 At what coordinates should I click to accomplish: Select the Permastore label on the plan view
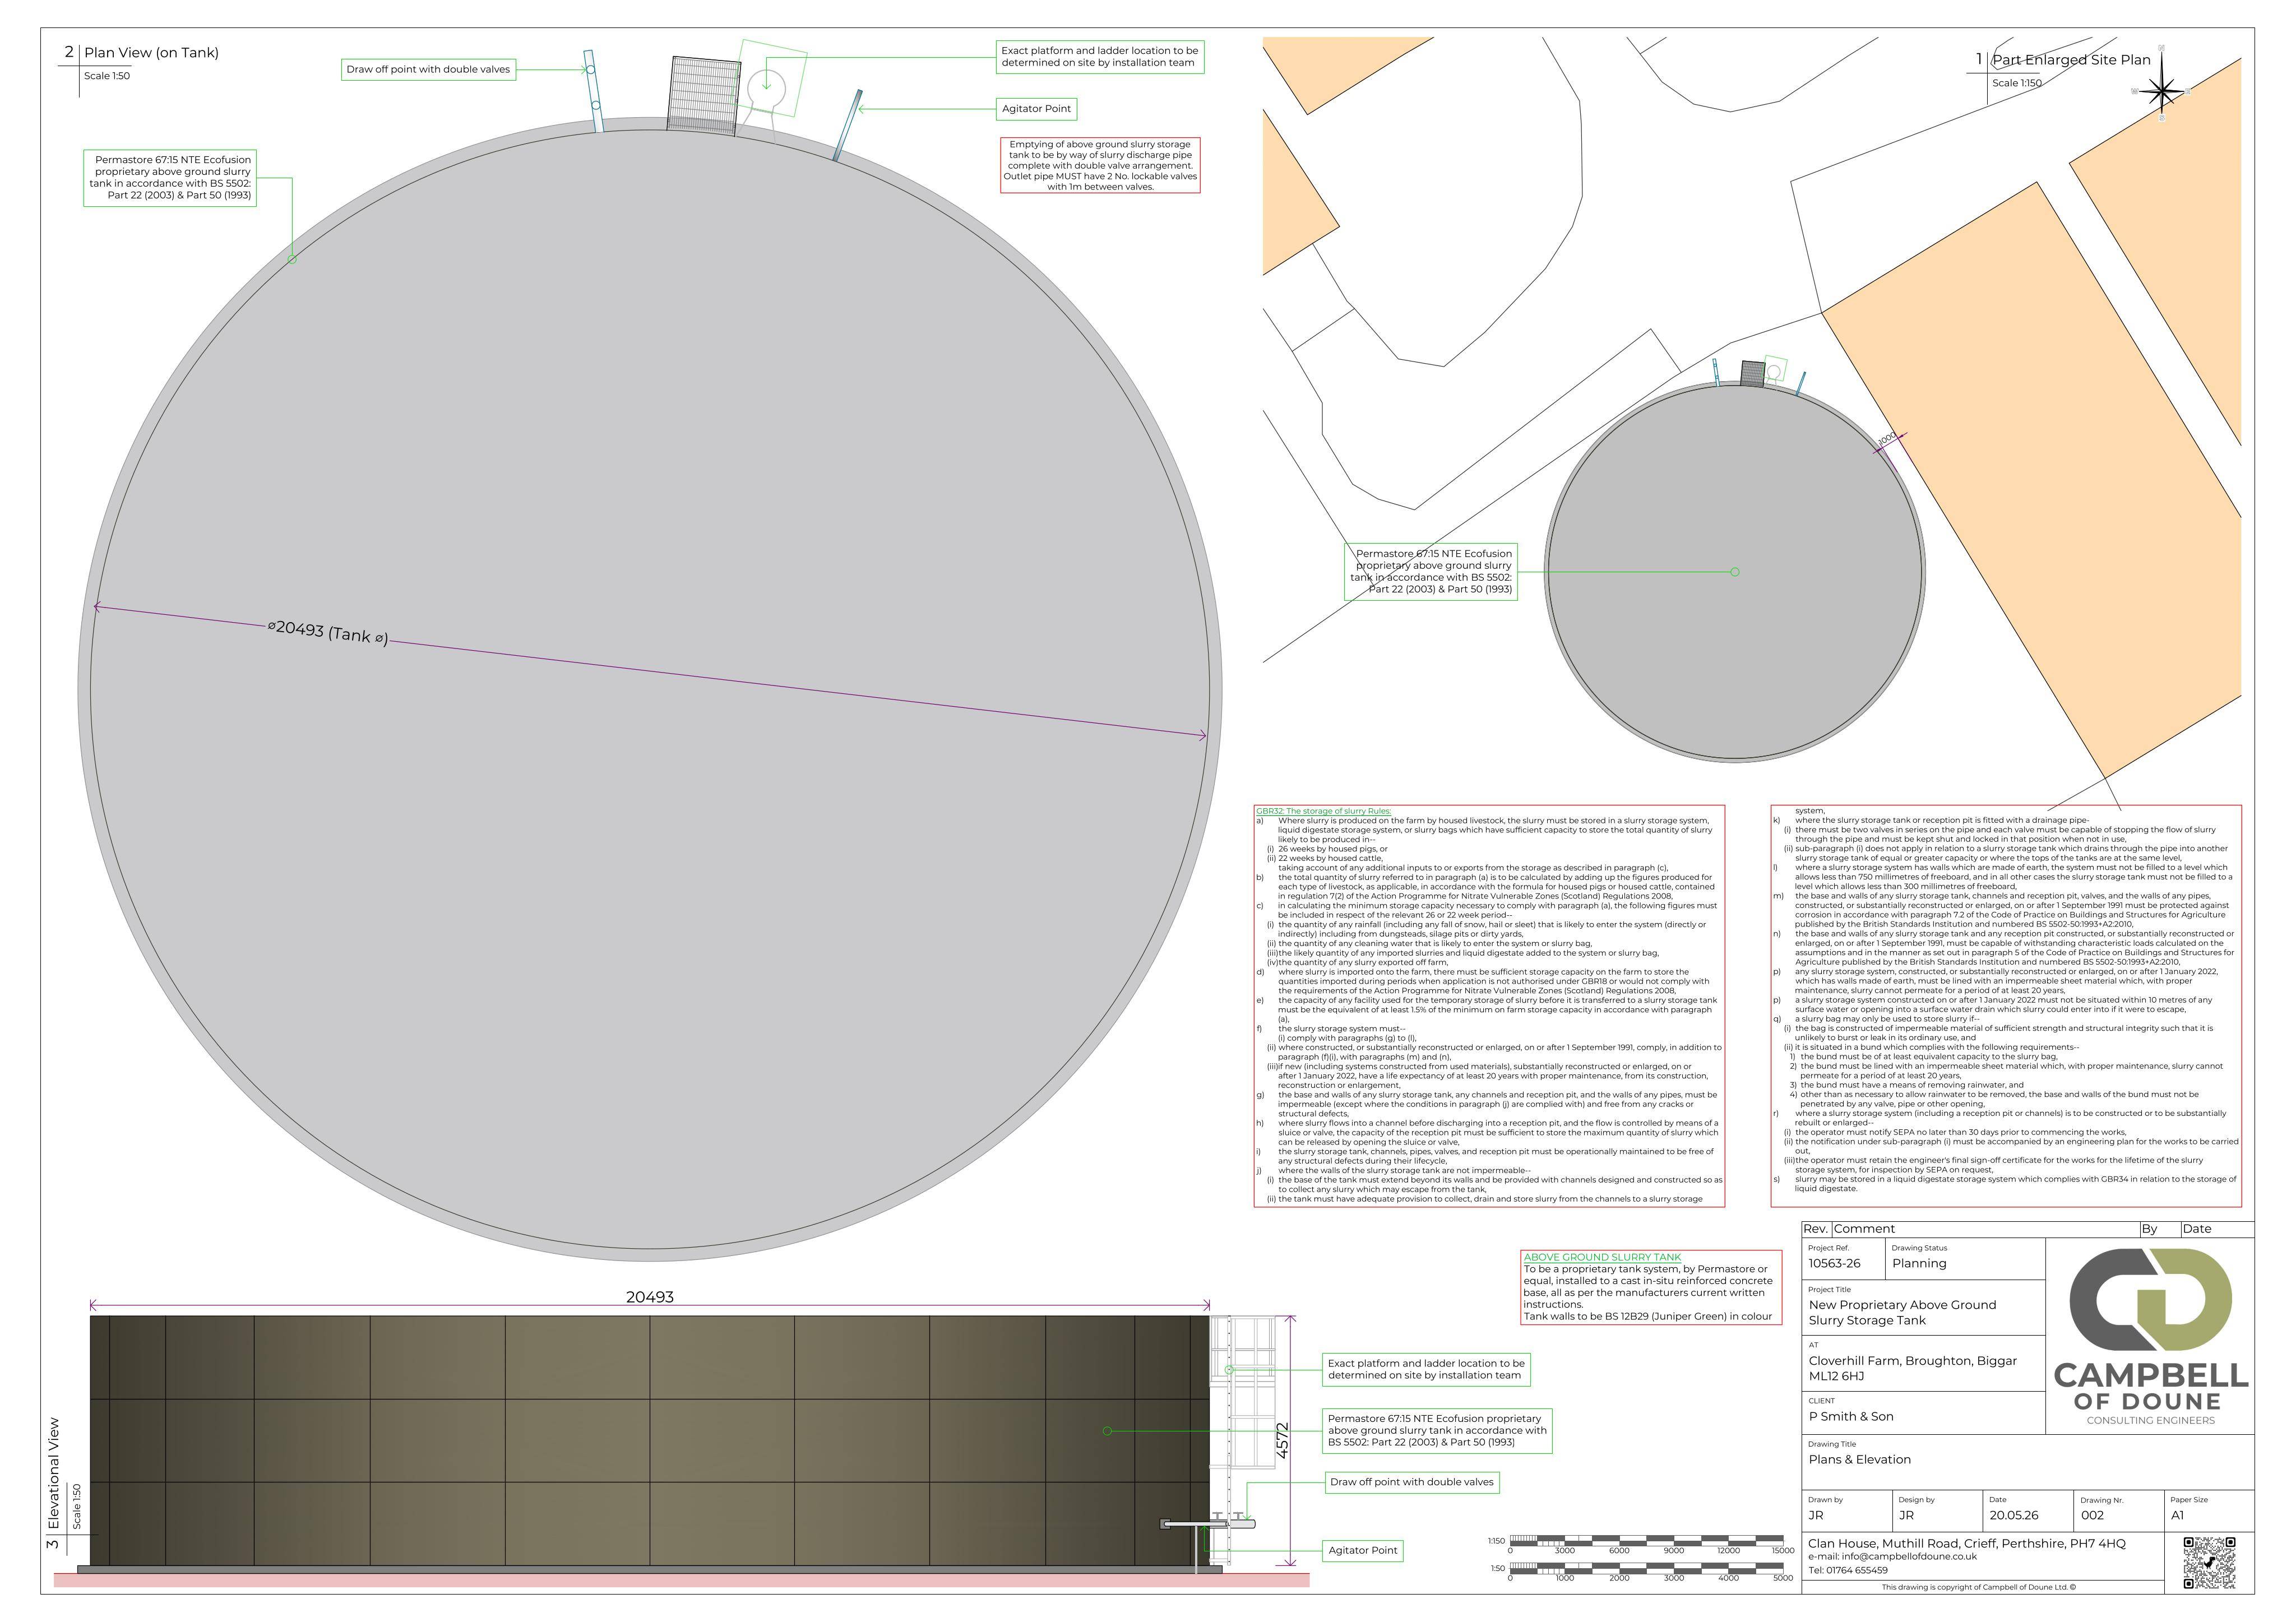point(170,178)
